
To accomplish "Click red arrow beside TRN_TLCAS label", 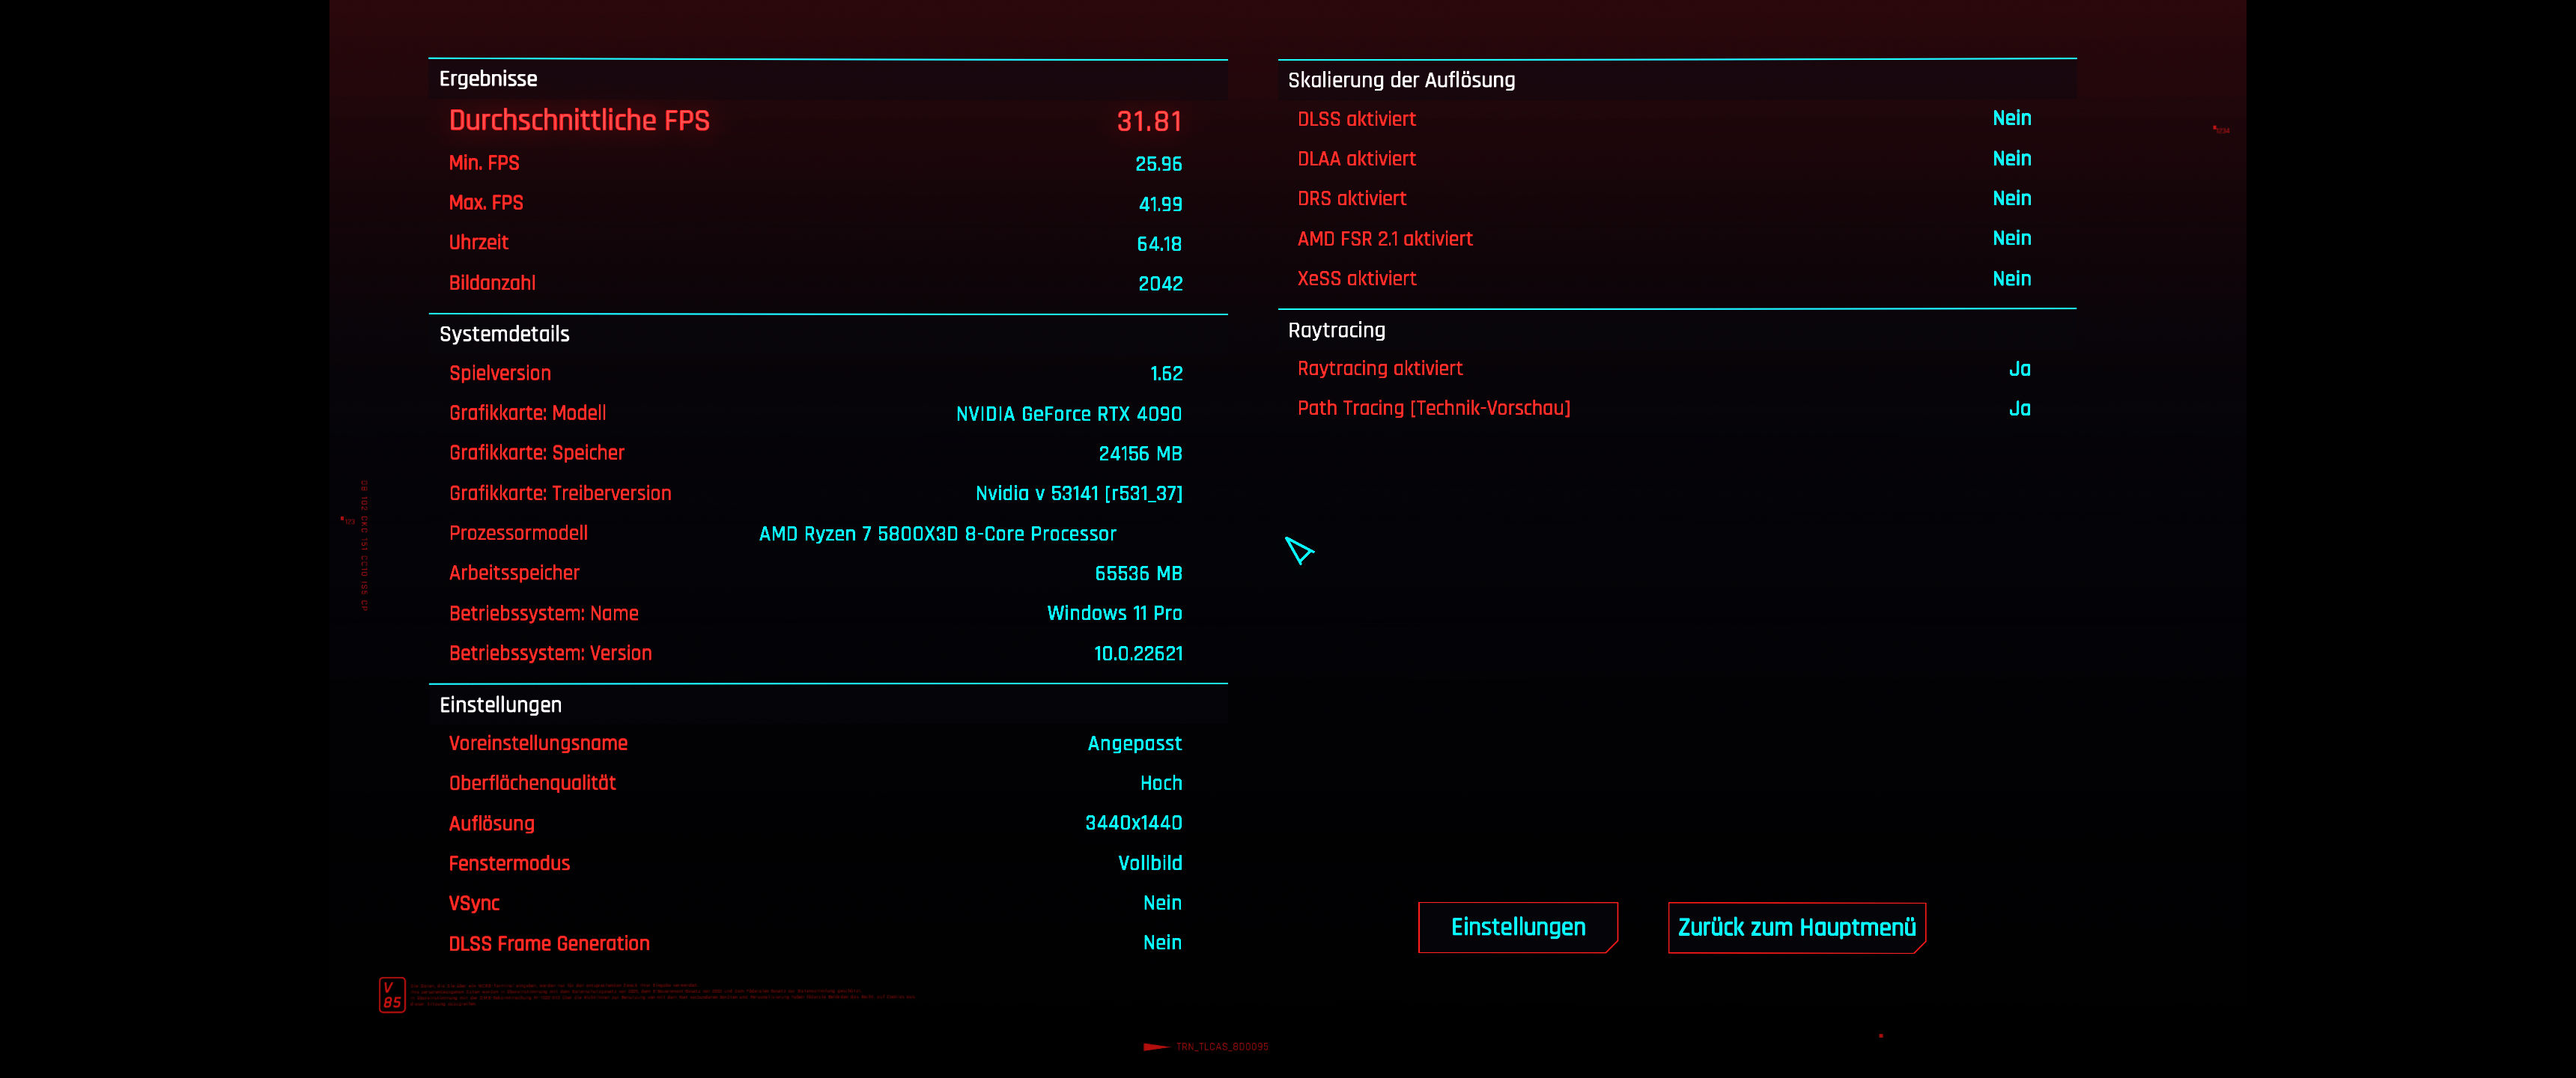I will [1155, 1046].
